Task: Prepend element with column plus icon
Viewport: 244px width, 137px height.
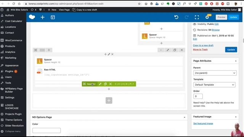Action: (105, 54)
